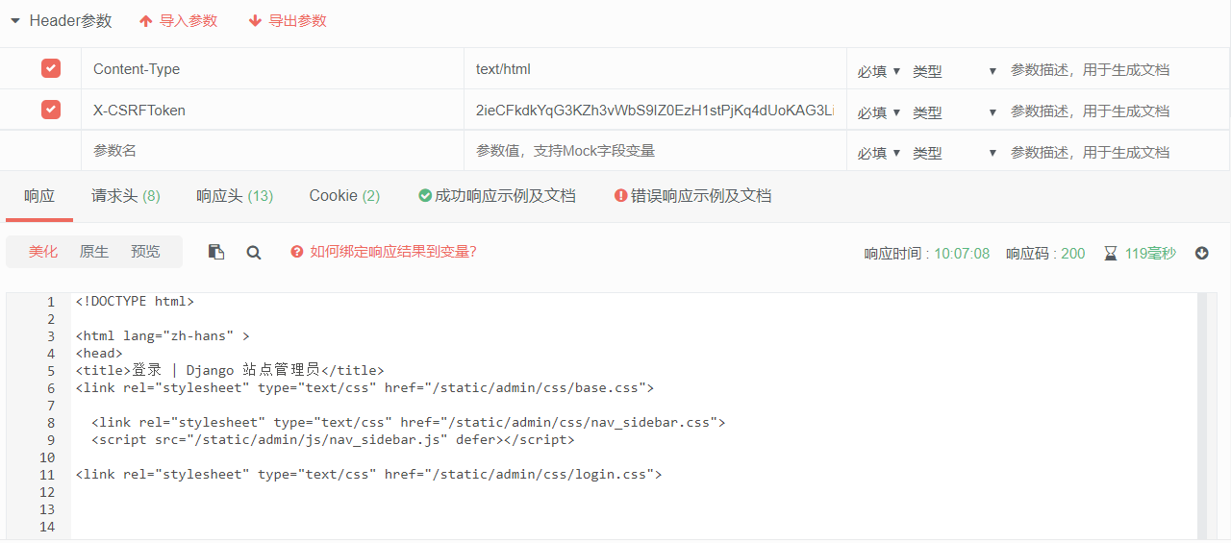Edit the Content-Type parameter name field
Viewport: 1231px width, 543px height.
point(272,69)
